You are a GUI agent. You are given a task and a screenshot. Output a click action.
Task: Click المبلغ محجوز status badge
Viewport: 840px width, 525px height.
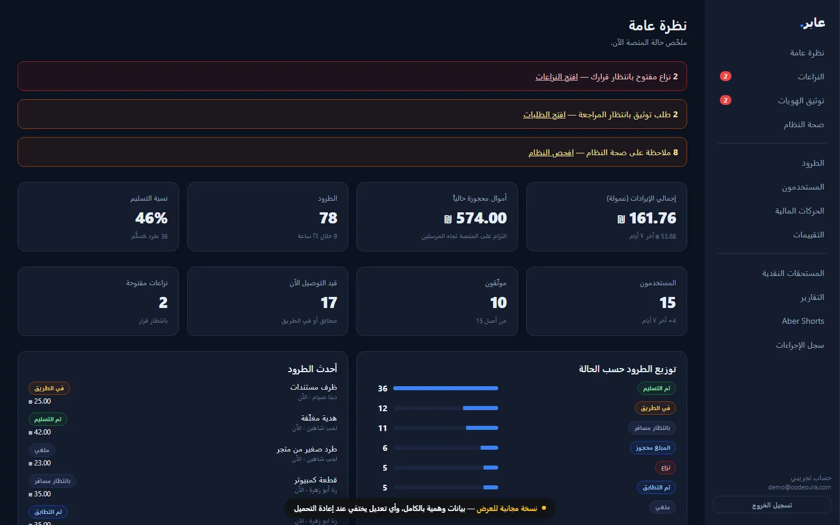[653, 448]
